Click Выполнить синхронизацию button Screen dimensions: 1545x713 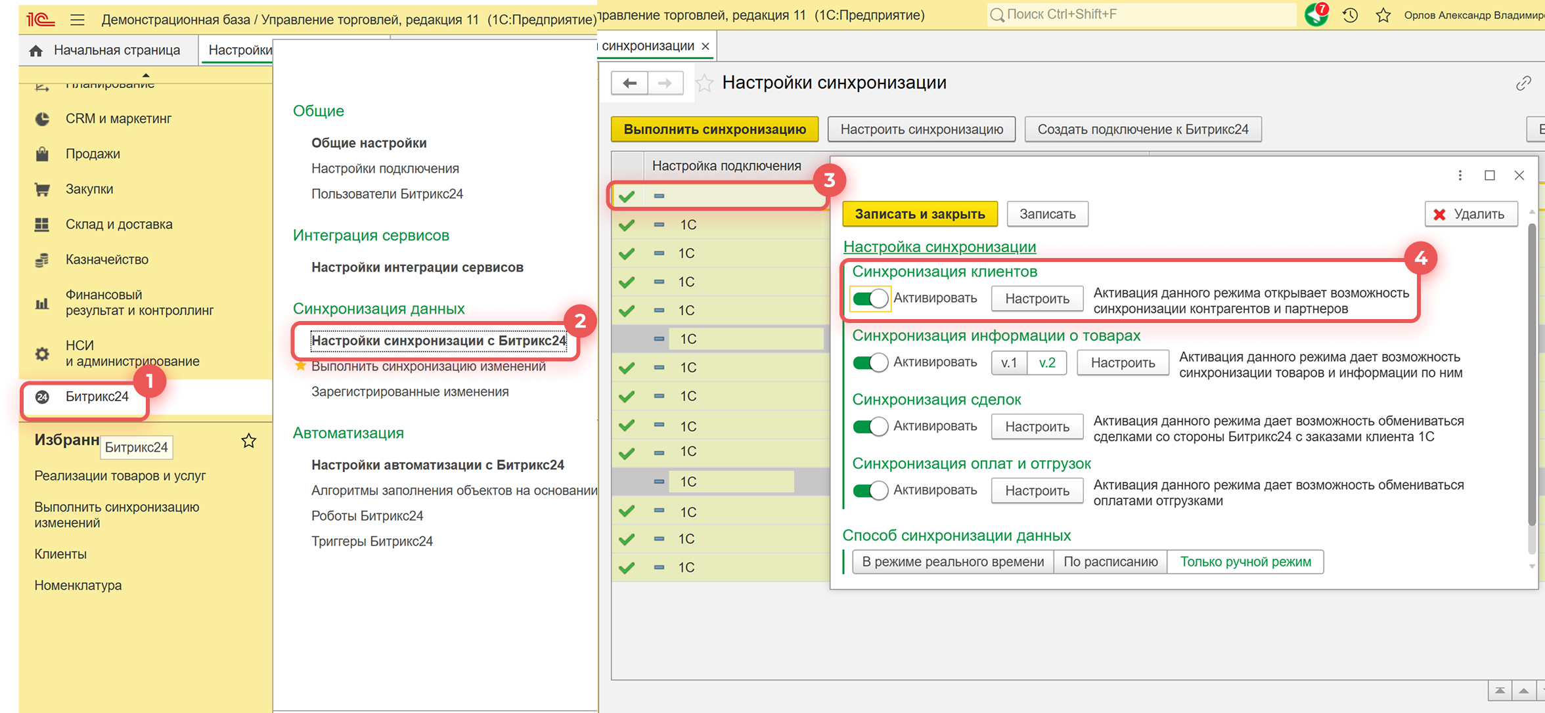pyautogui.click(x=715, y=129)
